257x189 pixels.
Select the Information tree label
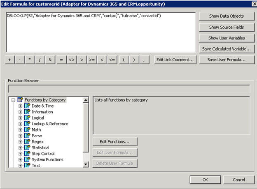coord(42,112)
